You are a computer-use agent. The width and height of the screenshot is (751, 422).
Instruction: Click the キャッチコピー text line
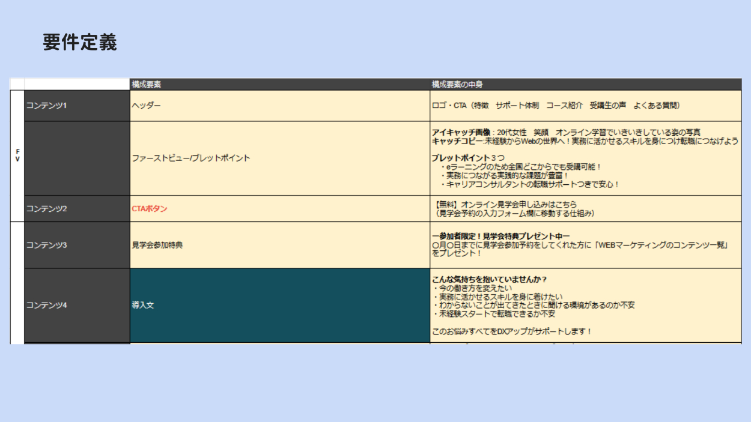point(585,141)
